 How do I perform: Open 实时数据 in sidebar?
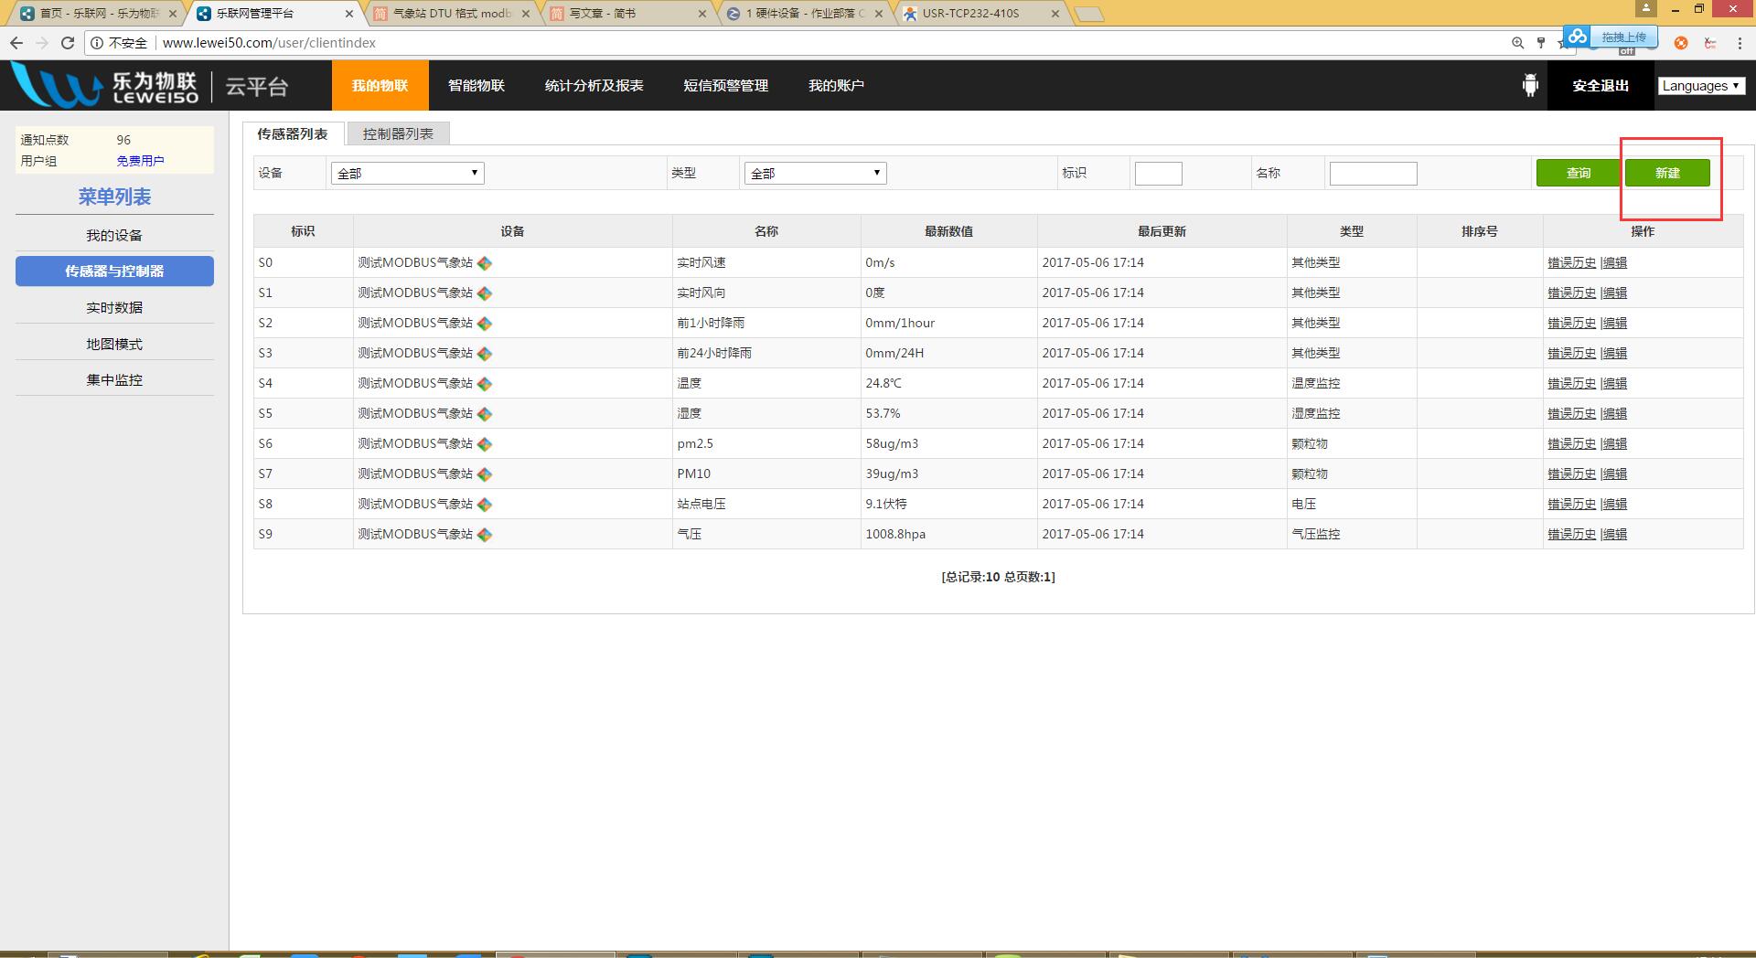click(114, 308)
